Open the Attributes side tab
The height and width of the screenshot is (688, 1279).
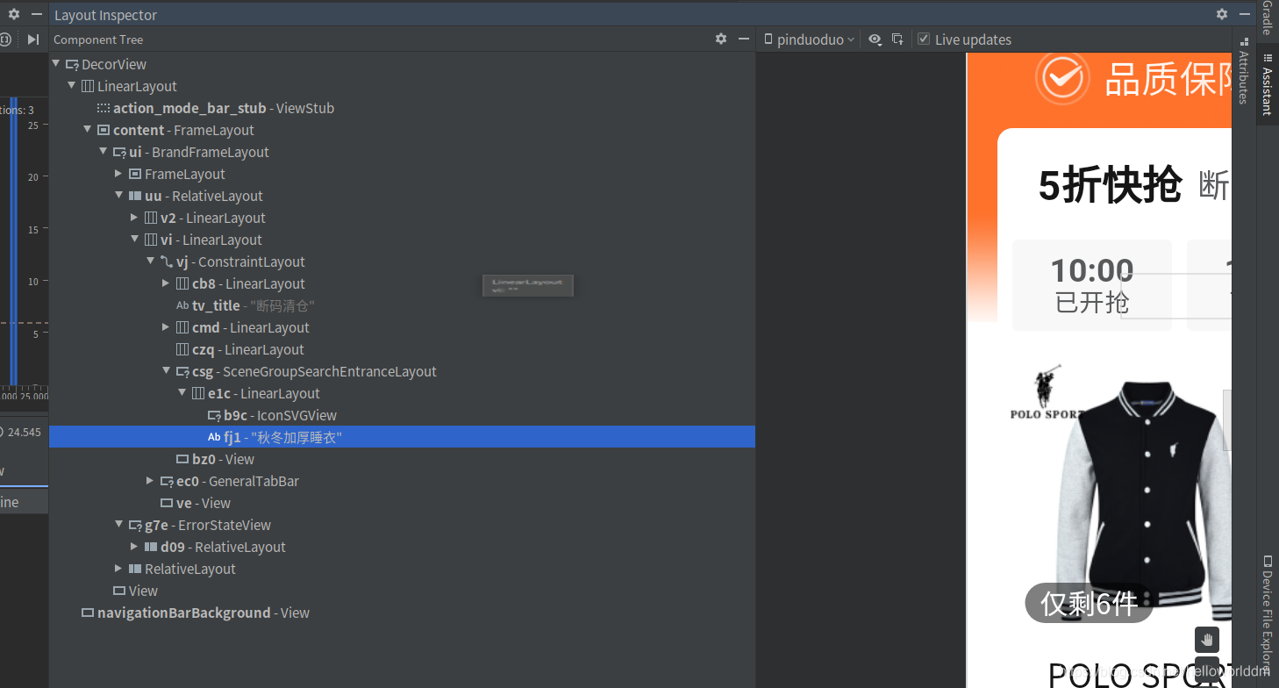pos(1243,72)
